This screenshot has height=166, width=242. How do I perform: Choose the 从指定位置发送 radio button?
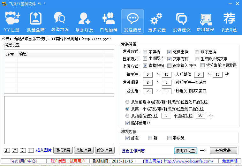pos(128,116)
